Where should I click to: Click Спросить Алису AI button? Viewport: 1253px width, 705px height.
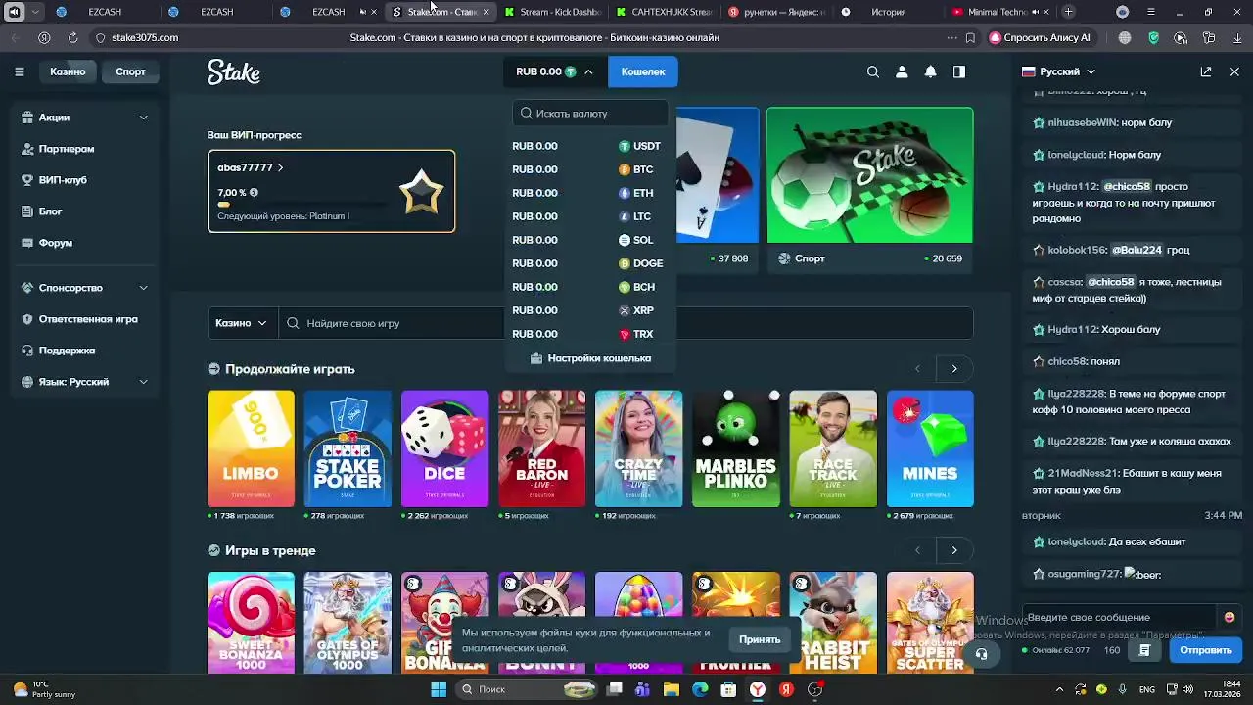tap(1040, 37)
